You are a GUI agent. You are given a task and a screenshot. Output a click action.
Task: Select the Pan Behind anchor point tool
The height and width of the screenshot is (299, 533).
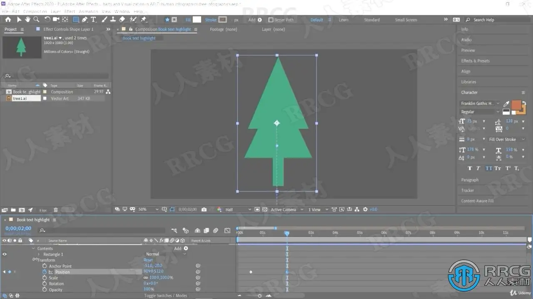pyautogui.click(x=65, y=20)
